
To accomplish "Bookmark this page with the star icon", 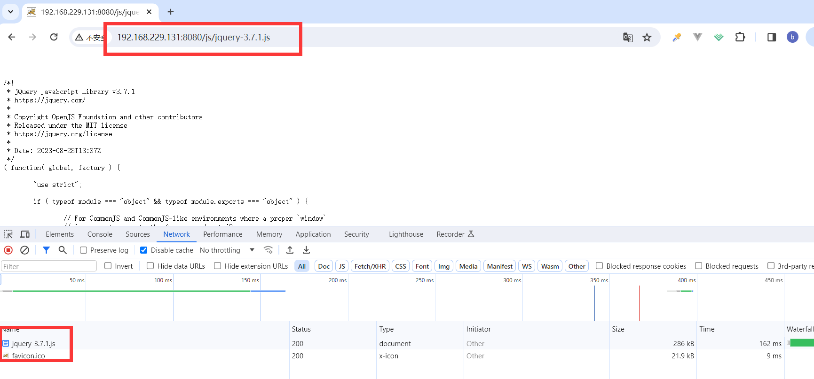I will 647,37.
